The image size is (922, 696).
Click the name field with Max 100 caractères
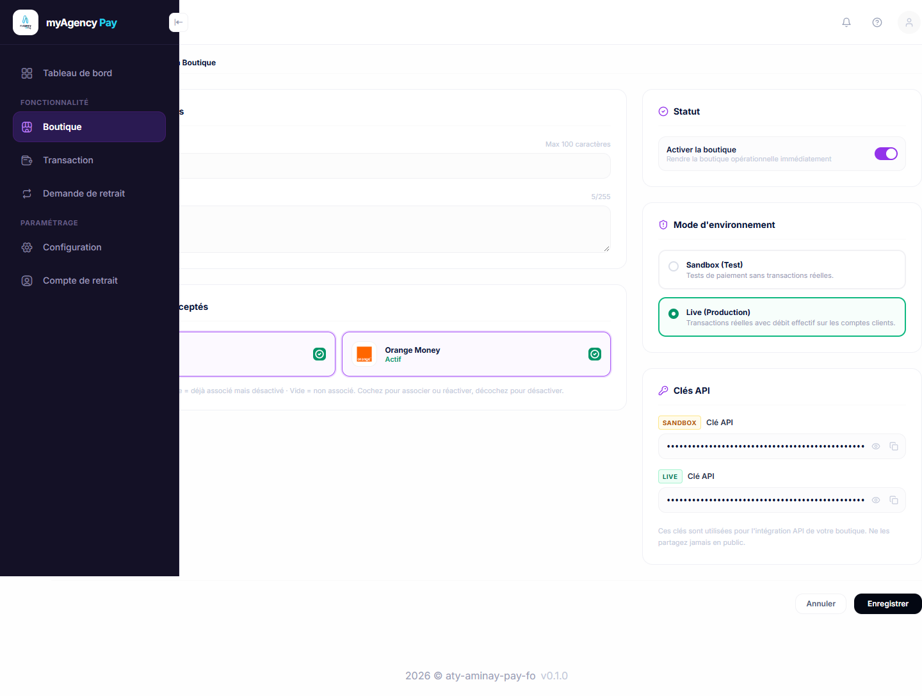(394, 166)
